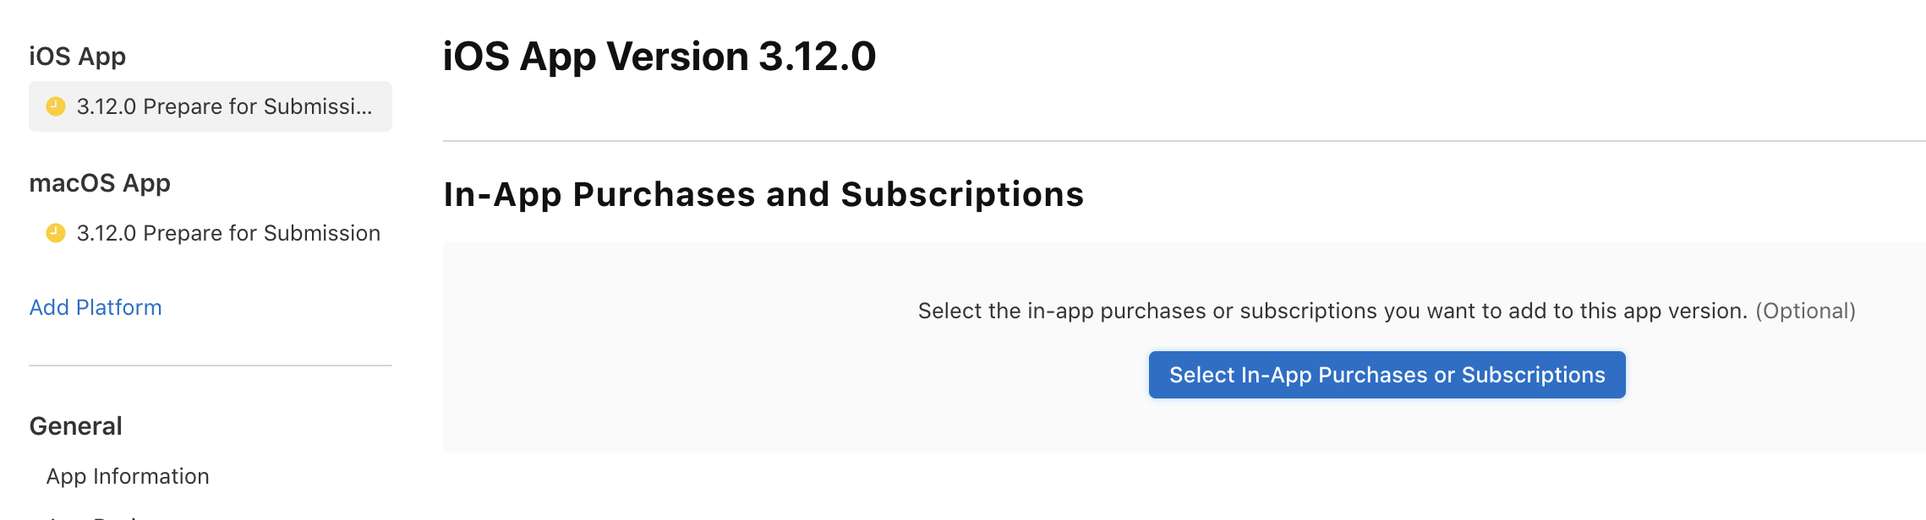Select the iOS App section header
The image size is (1926, 520).
pyautogui.click(x=77, y=56)
